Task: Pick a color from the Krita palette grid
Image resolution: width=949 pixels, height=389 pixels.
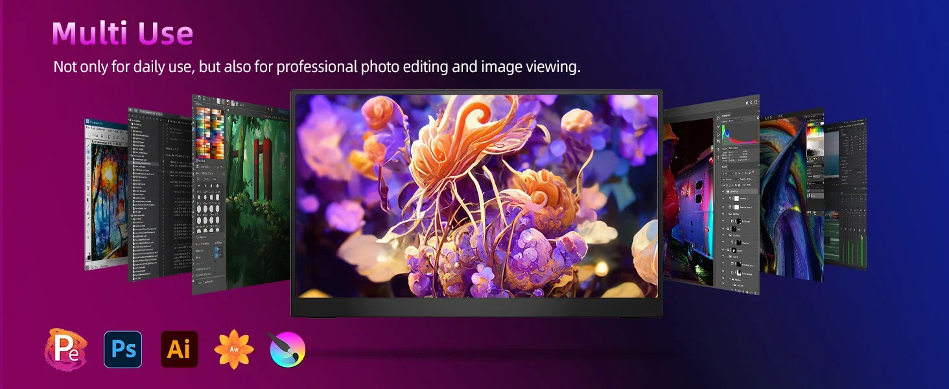Action: click(209, 132)
